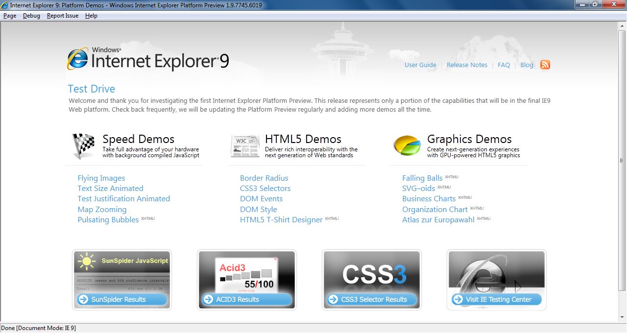Click the checkered flag Speed Demos icon
The width and height of the screenshot is (627, 333).
tap(82, 145)
